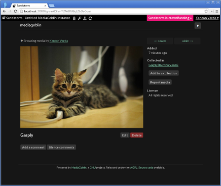The height and width of the screenshot is (186, 221).
Task: Delete grain with the trash can icon
Action: click(74, 18)
